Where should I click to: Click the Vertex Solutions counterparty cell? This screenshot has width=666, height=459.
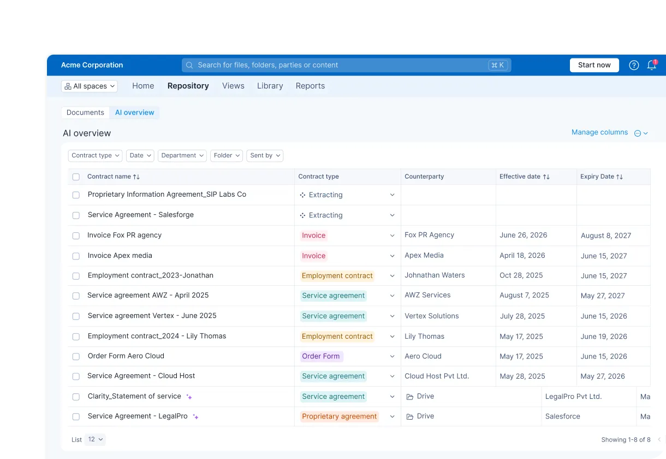pos(432,316)
